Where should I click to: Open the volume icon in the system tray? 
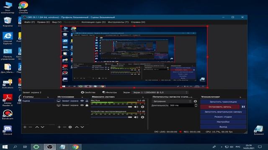click(x=232, y=147)
